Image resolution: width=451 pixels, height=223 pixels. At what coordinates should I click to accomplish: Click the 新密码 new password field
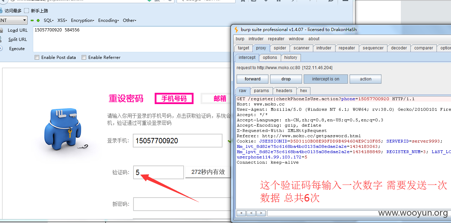(x=182, y=204)
